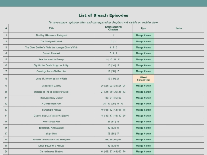Click chapters cell '52 | 53 | 54'
The width and height of the screenshot is (207, 155).
113,128
